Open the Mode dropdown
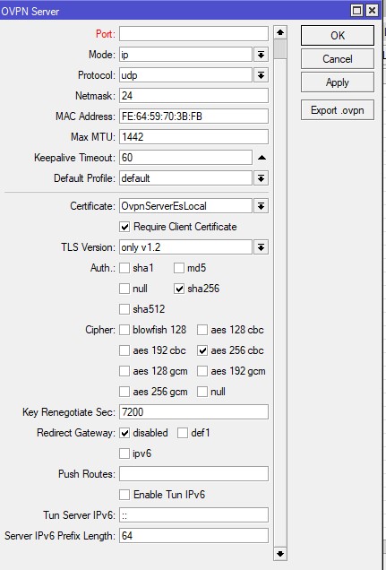 click(261, 55)
